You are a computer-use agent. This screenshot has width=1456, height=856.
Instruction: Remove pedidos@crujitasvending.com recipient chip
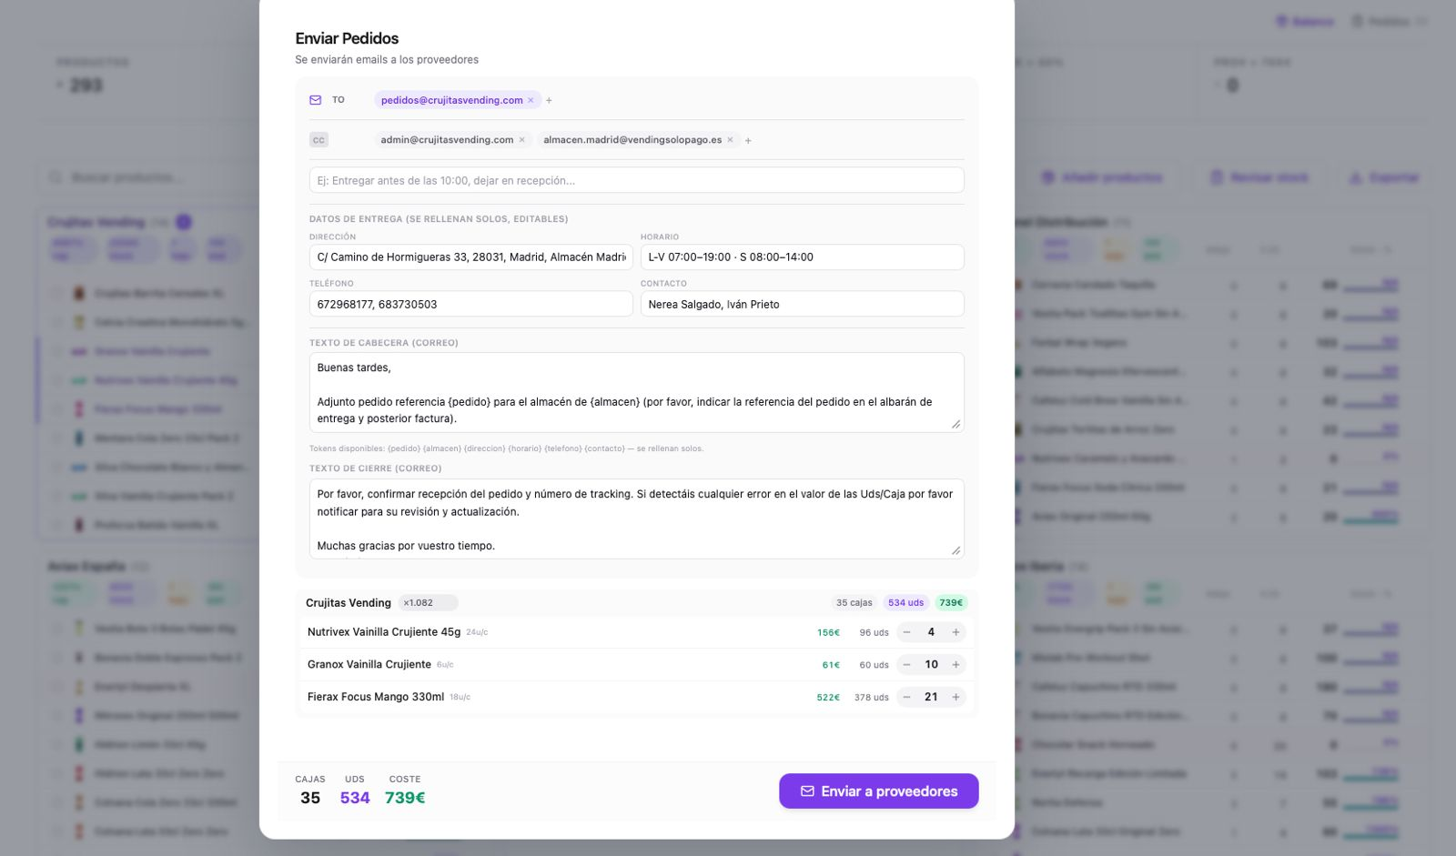coord(531,100)
